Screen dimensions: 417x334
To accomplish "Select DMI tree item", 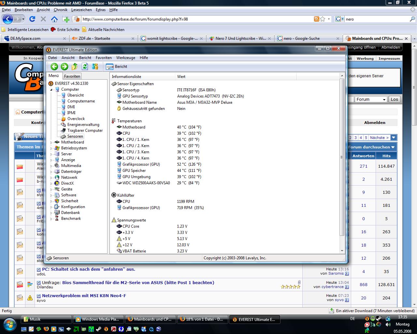I will [x=71, y=107].
